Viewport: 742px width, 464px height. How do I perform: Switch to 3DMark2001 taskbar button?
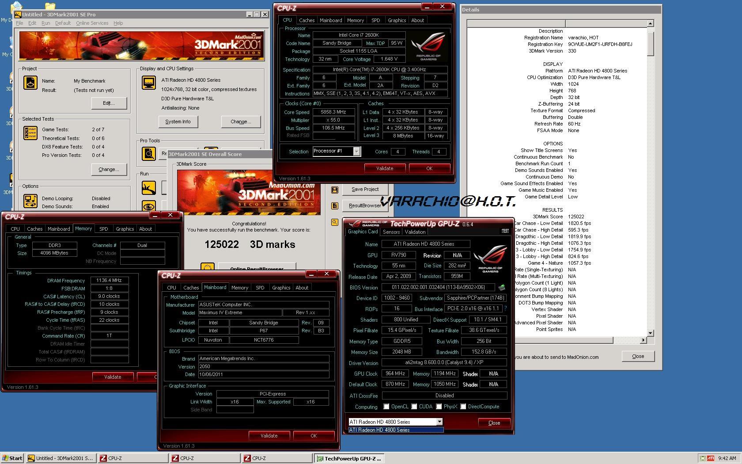pyautogui.click(x=61, y=458)
